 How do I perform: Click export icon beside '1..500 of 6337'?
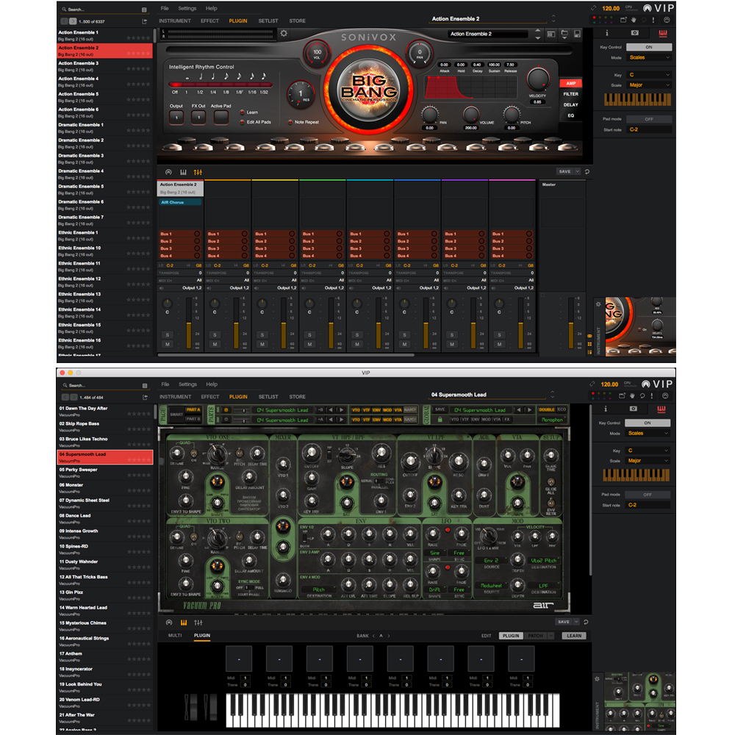144,21
